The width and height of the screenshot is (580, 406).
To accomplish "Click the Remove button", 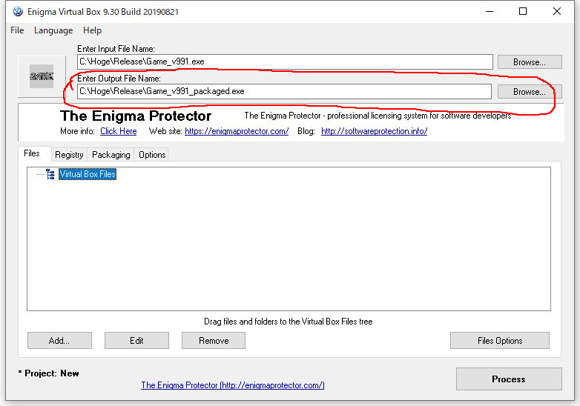I will click(x=214, y=340).
